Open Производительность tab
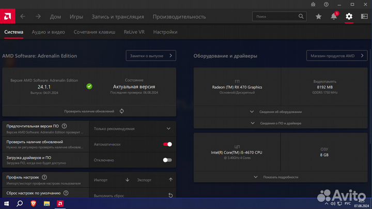Viewport: 372px width, 209px height. [x=179, y=17]
